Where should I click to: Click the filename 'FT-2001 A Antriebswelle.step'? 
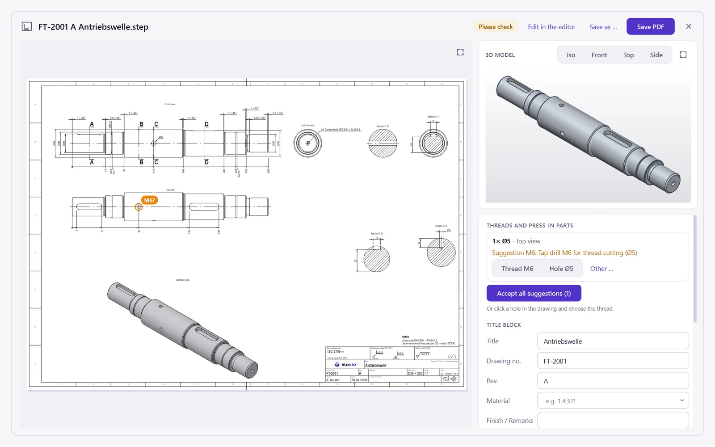[93, 27]
